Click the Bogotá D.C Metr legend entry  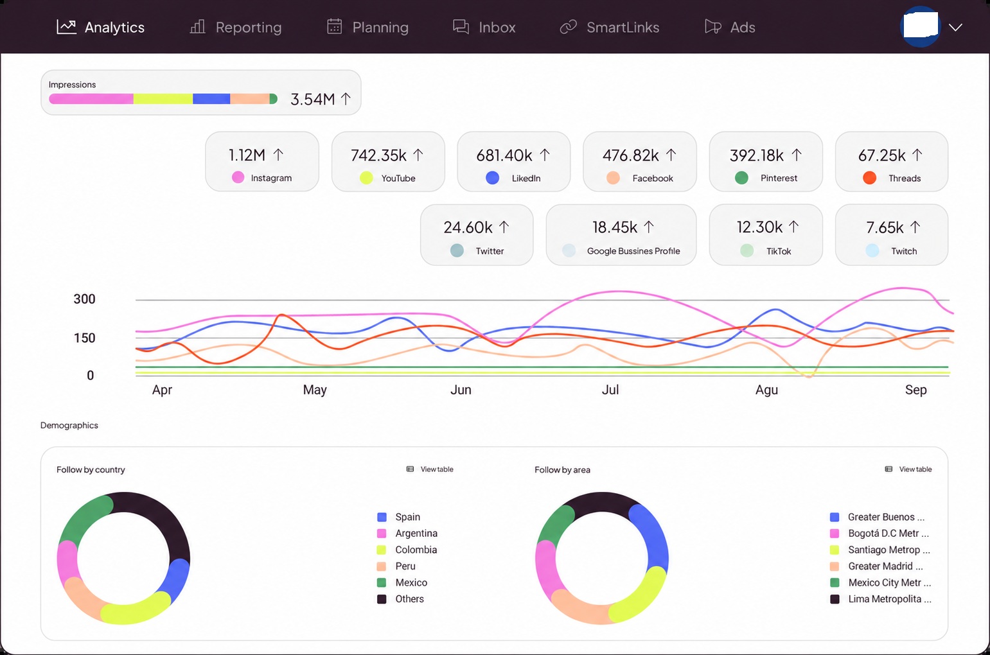point(880,533)
